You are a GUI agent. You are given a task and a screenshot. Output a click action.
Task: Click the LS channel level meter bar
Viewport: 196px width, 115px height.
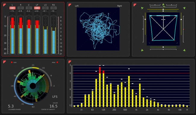pos(45,36)
